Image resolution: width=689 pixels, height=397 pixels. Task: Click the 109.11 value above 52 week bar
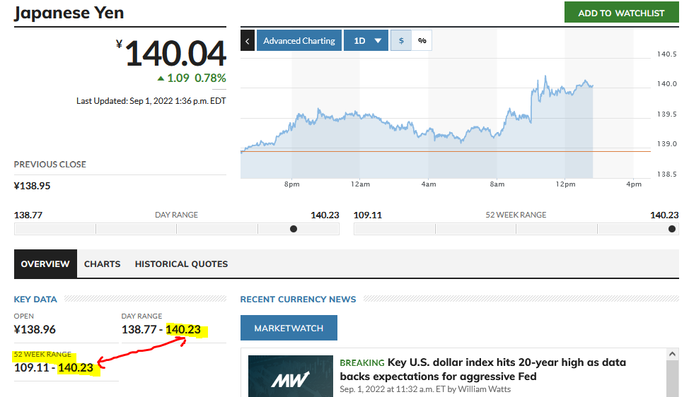367,215
